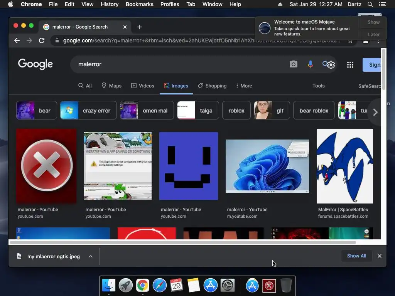Open the Tools filter options
This screenshot has width=395, height=296.
tap(318, 86)
